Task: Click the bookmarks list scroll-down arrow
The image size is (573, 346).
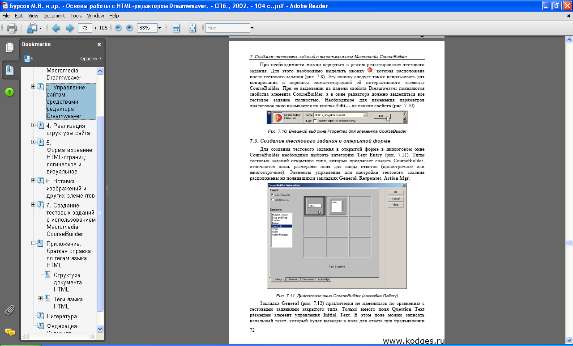Action: point(100,329)
